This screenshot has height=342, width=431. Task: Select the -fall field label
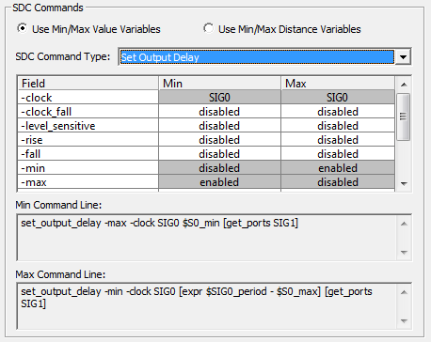[x=88, y=154]
